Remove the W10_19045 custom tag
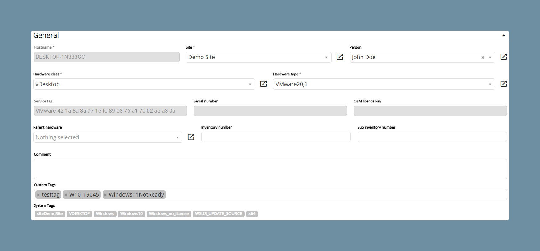 (x=66, y=195)
